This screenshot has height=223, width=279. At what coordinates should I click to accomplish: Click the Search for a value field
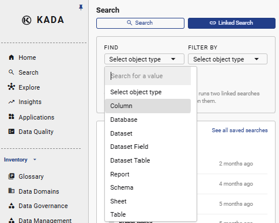[148, 76]
